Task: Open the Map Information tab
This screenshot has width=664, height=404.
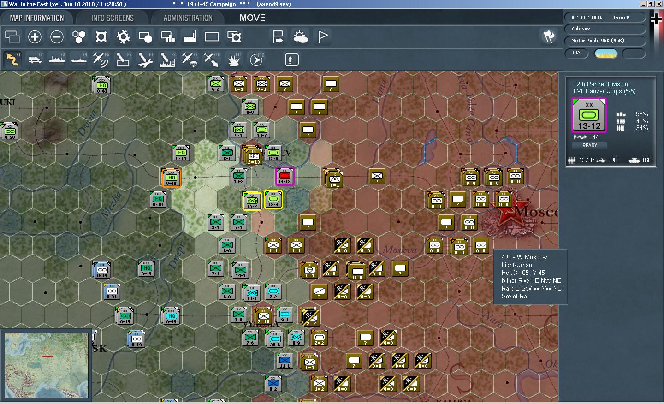Action: click(37, 18)
